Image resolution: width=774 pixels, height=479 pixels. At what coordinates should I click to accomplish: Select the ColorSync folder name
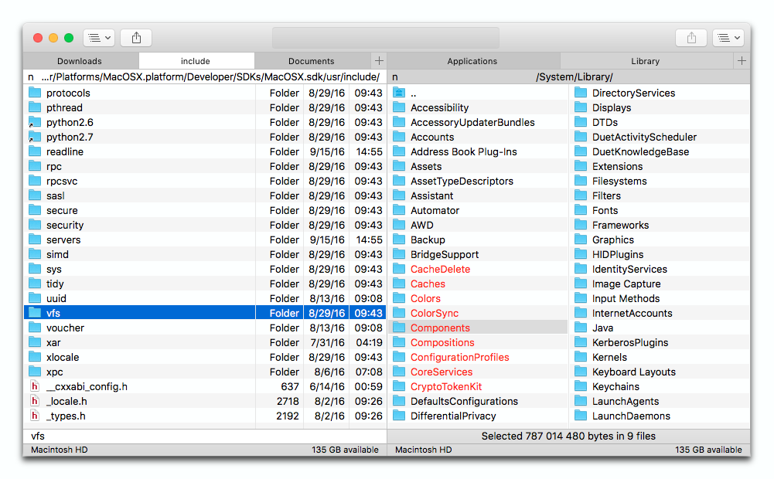click(435, 313)
